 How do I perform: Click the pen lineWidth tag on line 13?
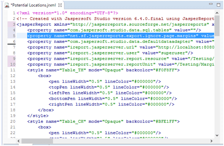[x=105, y=81]
